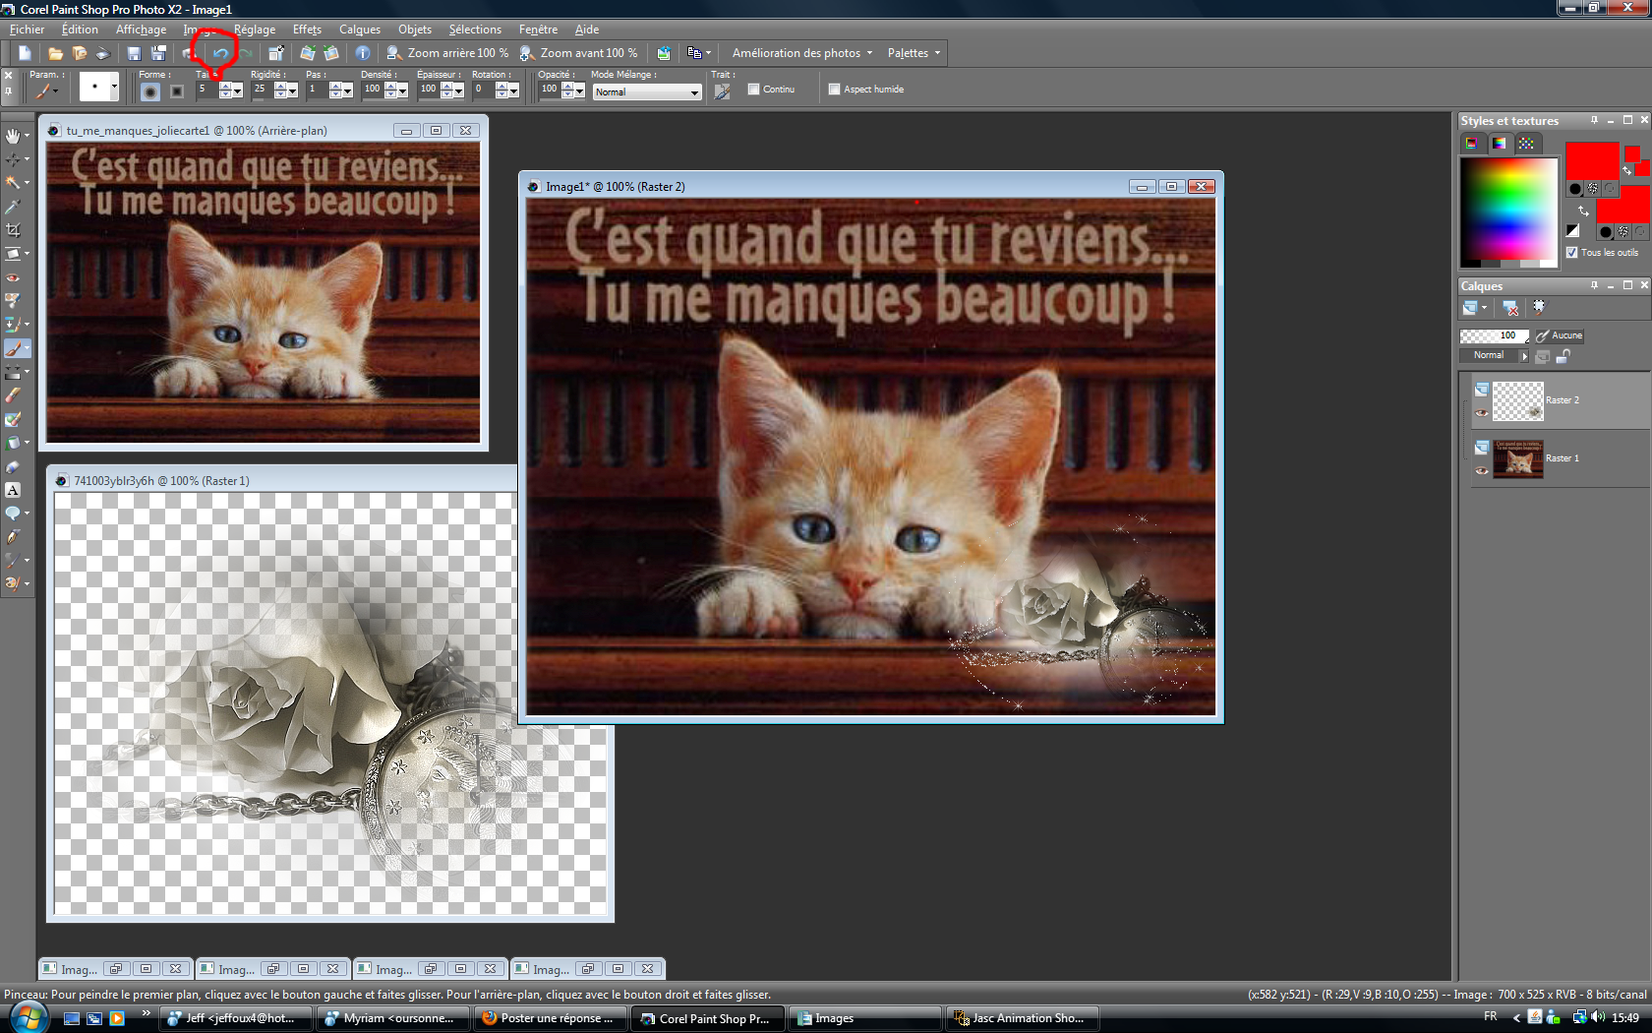The image size is (1652, 1033).
Task: Open the Sélections menu
Action: point(475,30)
